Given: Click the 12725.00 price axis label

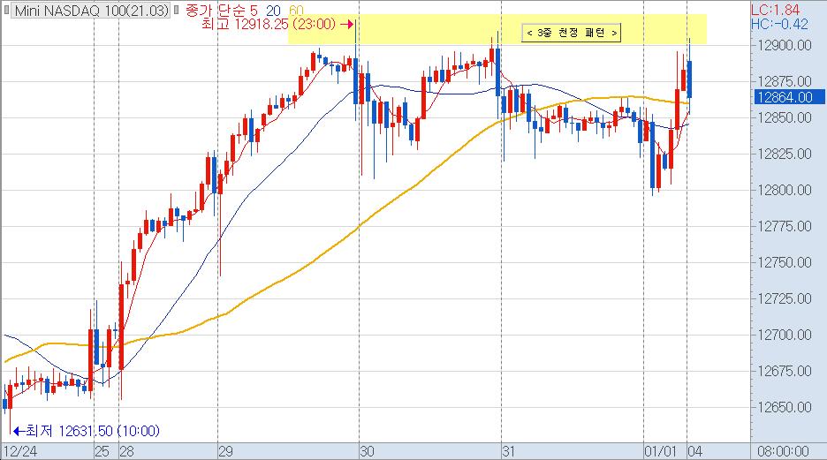Looking at the screenshot, I should 785,298.
